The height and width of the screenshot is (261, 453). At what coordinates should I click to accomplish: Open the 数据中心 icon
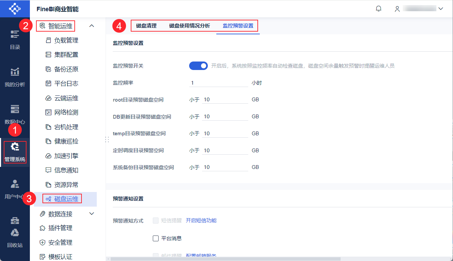[x=15, y=109]
